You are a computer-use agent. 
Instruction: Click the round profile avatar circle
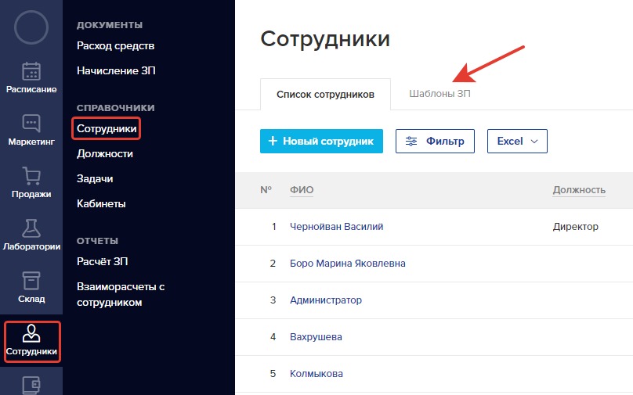[31, 27]
